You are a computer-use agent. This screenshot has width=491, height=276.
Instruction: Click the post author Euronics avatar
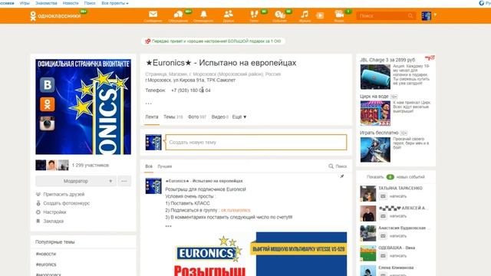point(153,186)
